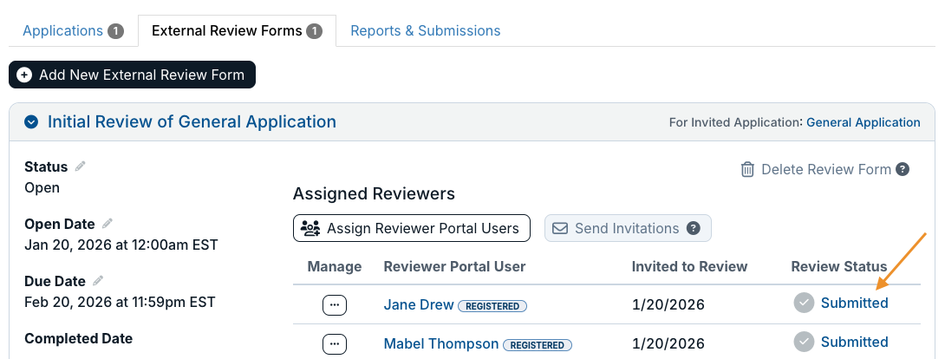The height and width of the screenshot is (359, 945).
Task: Click the people icon in Assign Reviewer Portal Users
Action: tap(310, 228)
